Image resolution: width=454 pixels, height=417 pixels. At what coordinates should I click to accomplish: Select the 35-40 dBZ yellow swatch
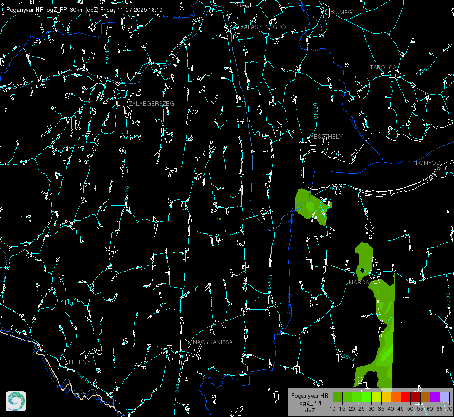(386, 397)
